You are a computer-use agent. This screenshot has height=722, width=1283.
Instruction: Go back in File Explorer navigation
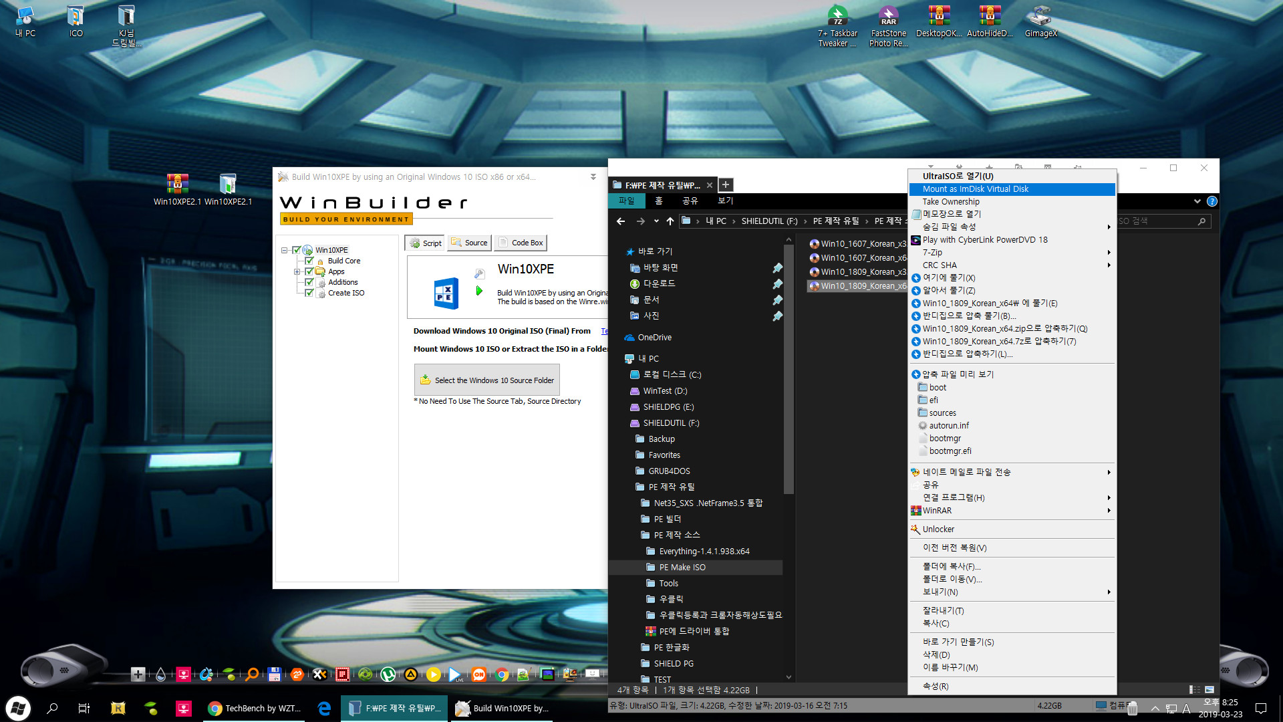pos(621,221)
